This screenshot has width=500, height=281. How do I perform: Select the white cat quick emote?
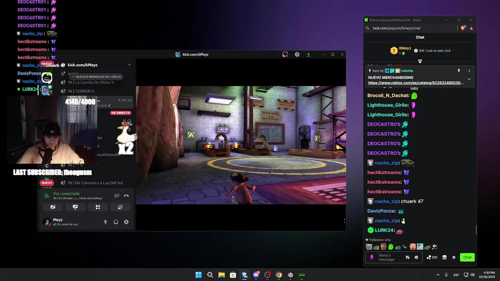click(x=369, y=247)
